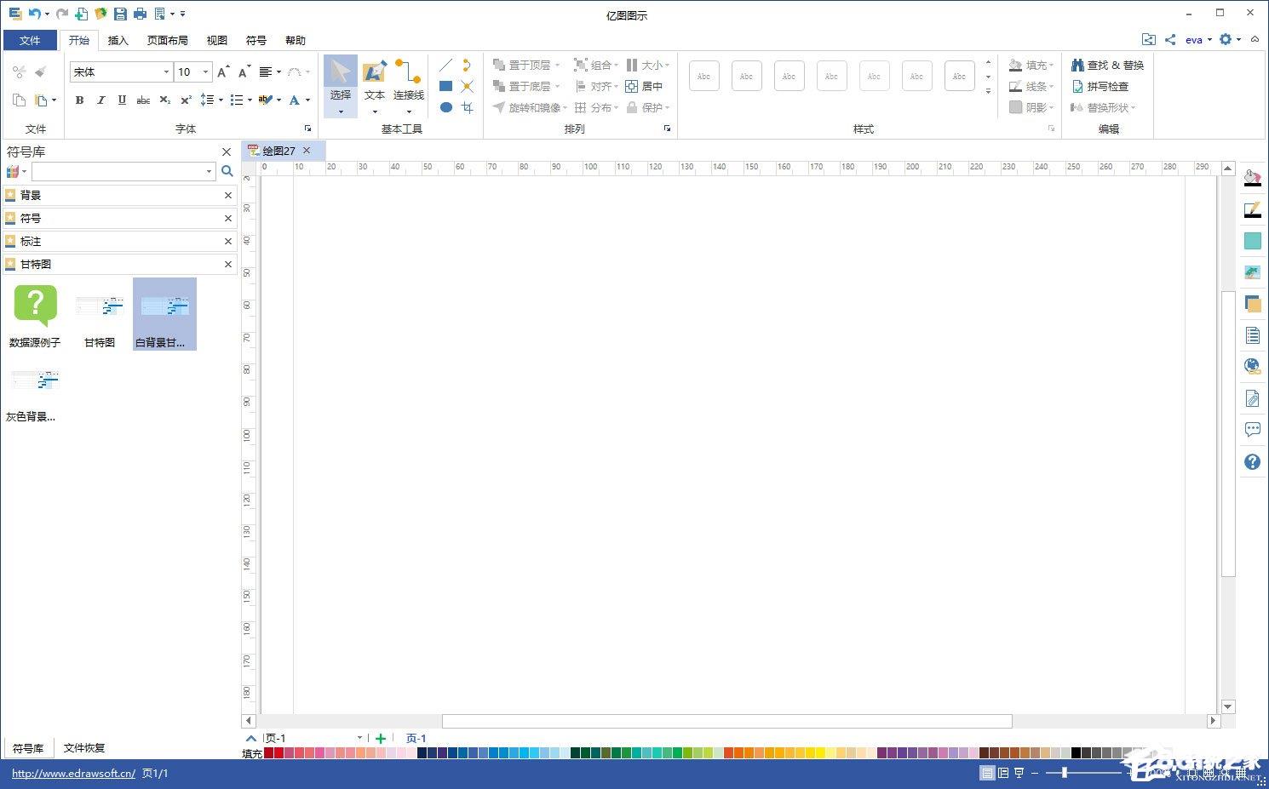The height and width of the screenshot is (789, 1269).
Task: Open the layers panel icon in right sidebar
Action: [x=1252, y=303]
